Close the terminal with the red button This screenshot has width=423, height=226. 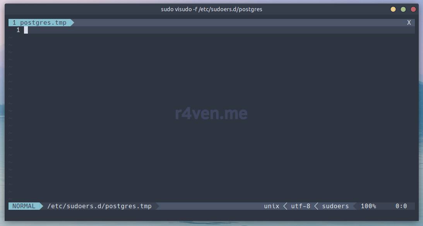[x=413, y=9]
